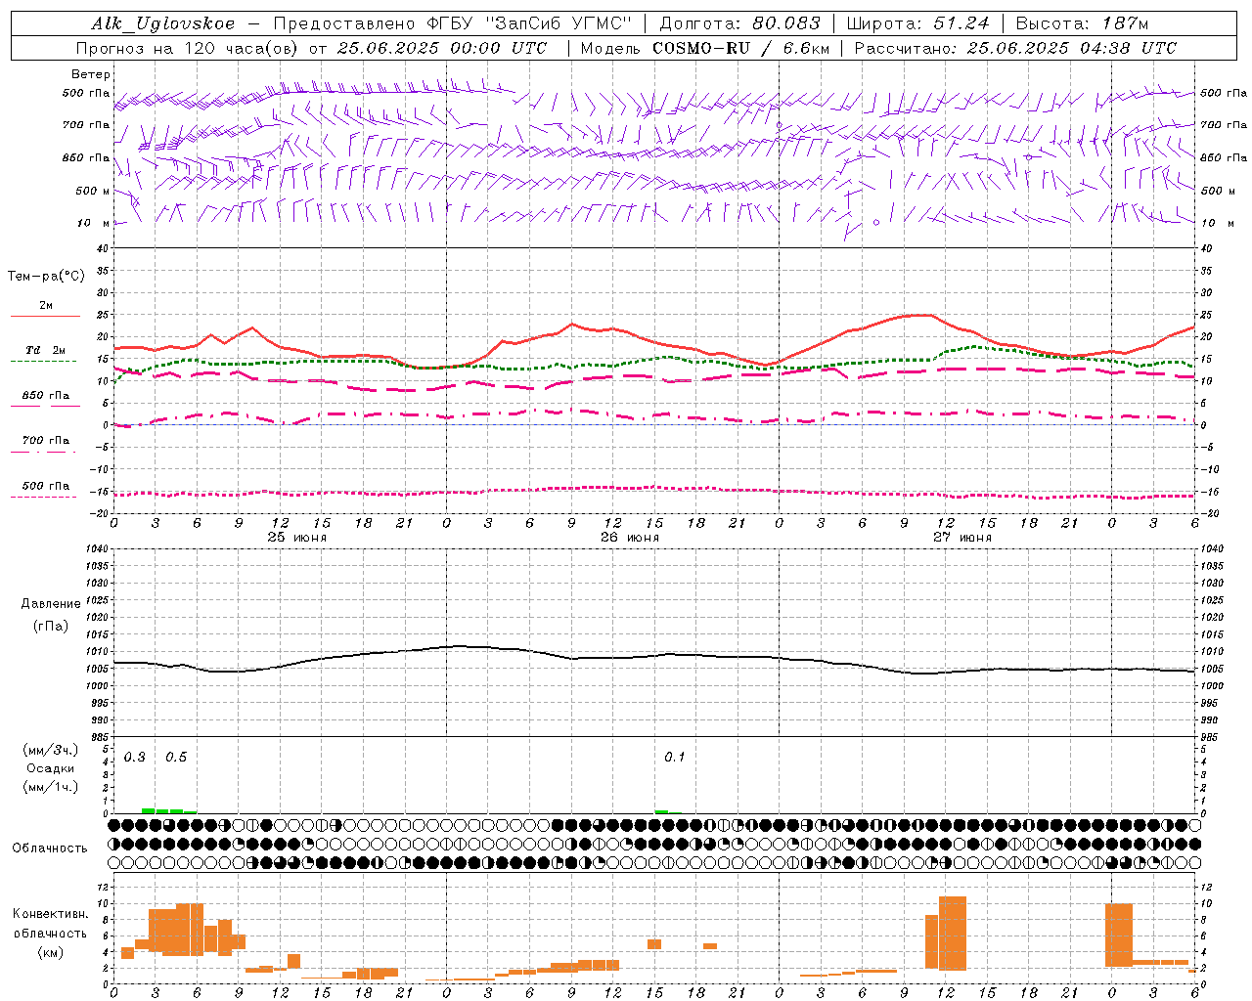Click the tallest orange bar on 27 июня
Viewport: 1252px width, 1001px height.
point(953,933)
